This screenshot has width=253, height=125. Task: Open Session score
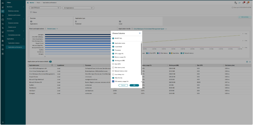coord(12,27)
